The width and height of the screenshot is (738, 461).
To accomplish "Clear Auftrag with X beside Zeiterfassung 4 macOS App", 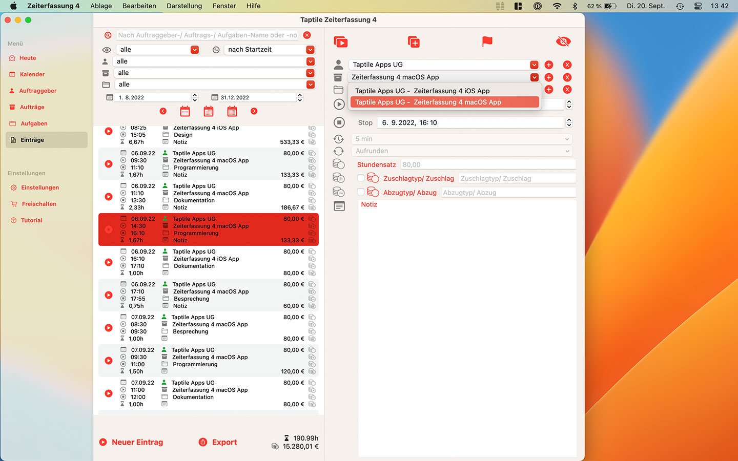I will click(x=567, y=77).
